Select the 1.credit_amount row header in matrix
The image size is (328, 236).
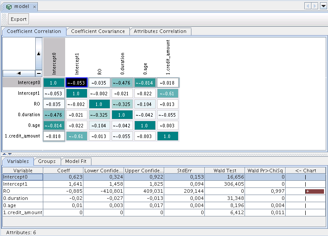coord(22,136)
